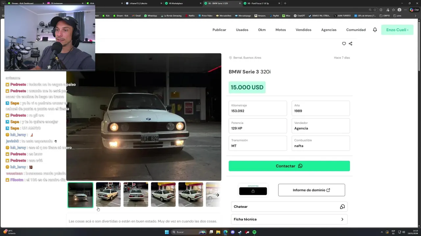The height and width of the screenshot is (236, 421).
Task: Open Mercadopago bookmark
Action: pyautogui.click(x=243, y=16)
